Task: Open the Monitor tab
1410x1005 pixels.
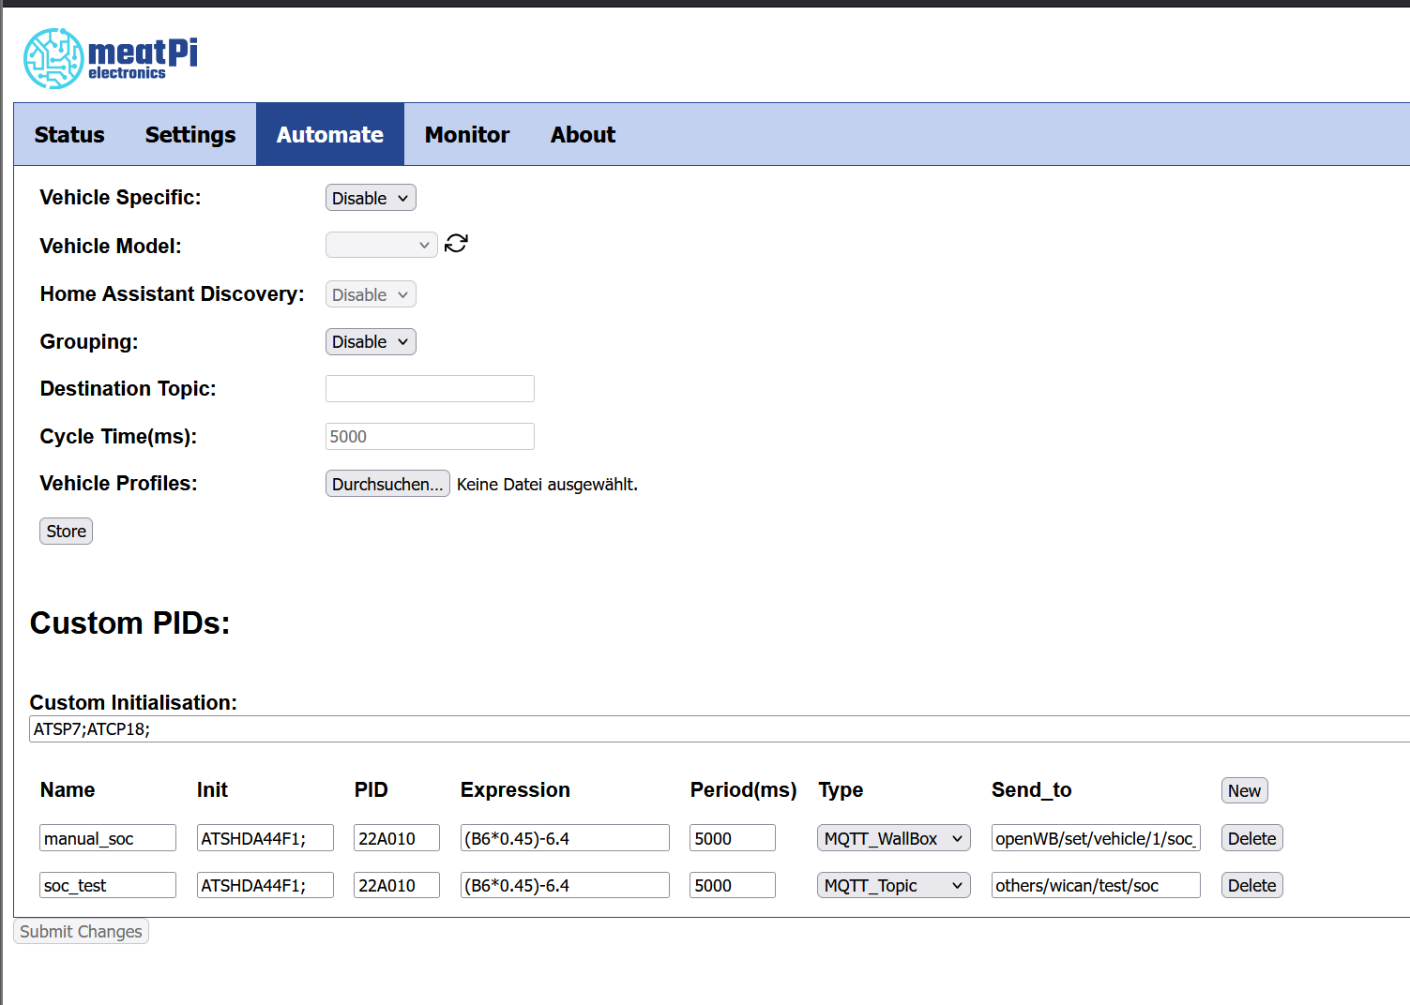Action: pos(467,135)
